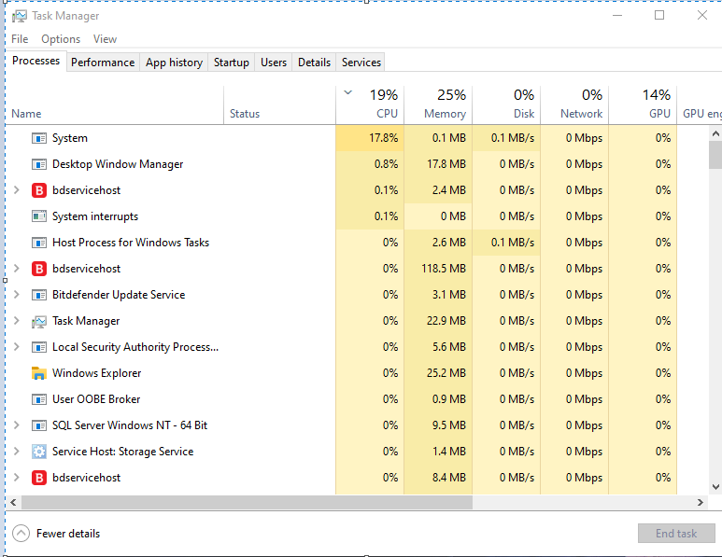This screenshot has height=557, width=722.
Task: Click the horizontal scrollbar right arrow
Action: tap(701, 502)
